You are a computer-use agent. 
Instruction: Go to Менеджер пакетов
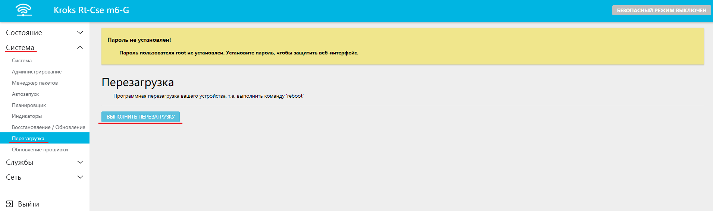pyautogui.click(x=35, y=83)
